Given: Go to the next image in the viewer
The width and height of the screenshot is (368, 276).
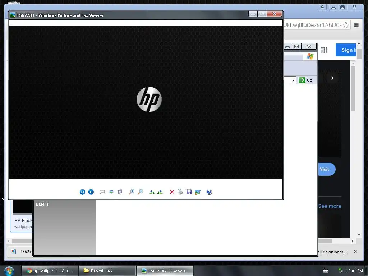Looking at the screenshot, I should 91,192.
